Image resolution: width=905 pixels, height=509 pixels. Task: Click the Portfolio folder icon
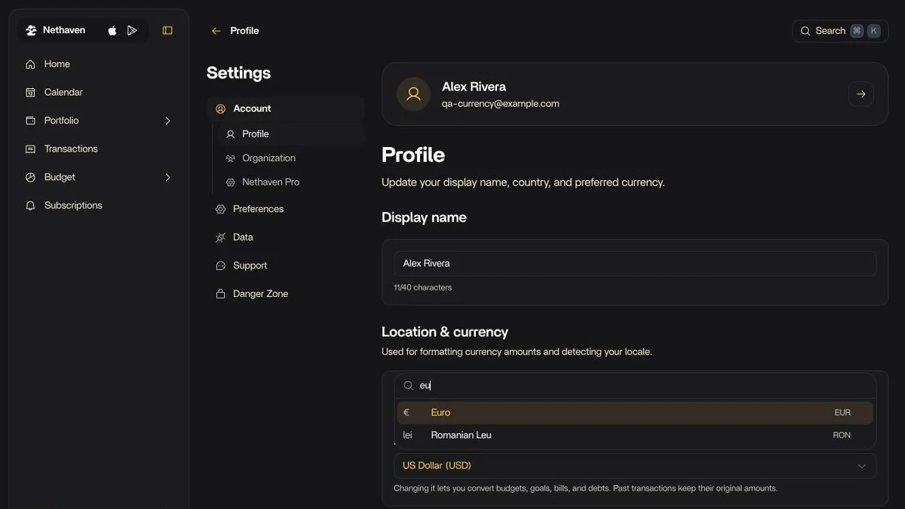[x=30, y=121]
